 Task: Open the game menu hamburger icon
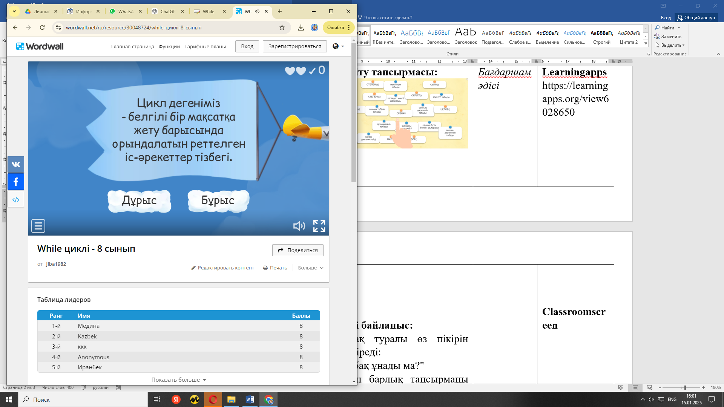point(38,226)
